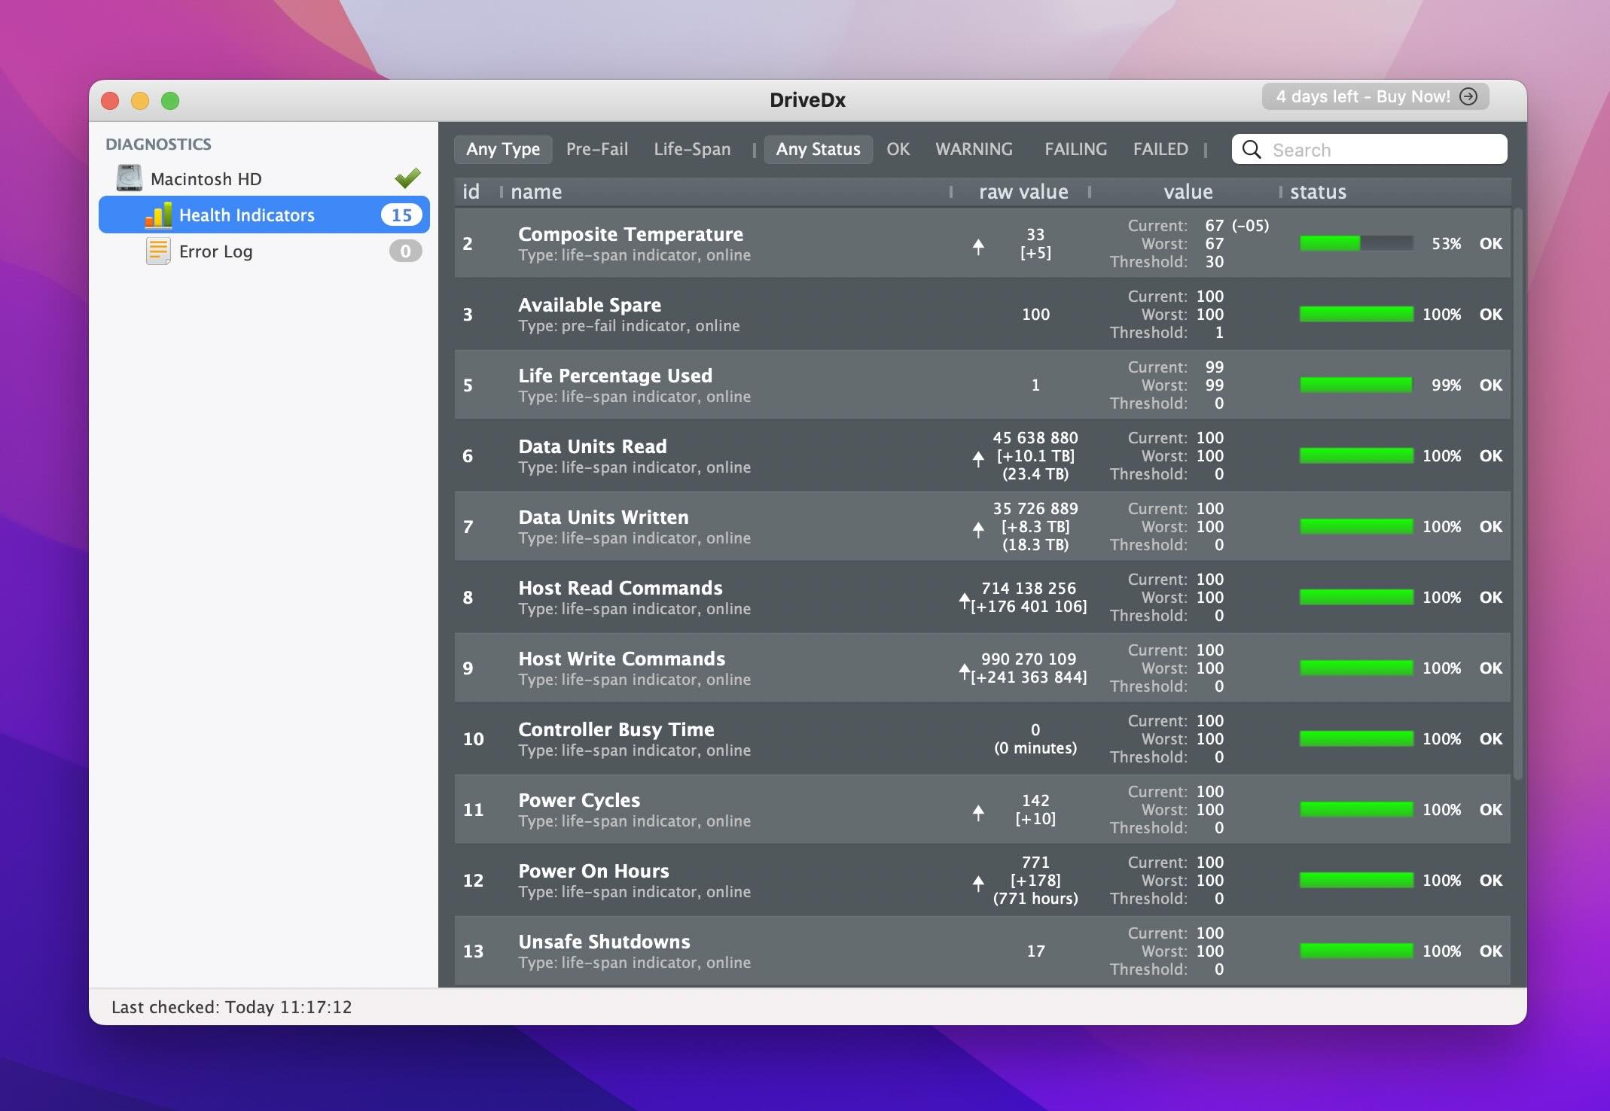Select the Controller Busy Time row name

coord(616,729)
